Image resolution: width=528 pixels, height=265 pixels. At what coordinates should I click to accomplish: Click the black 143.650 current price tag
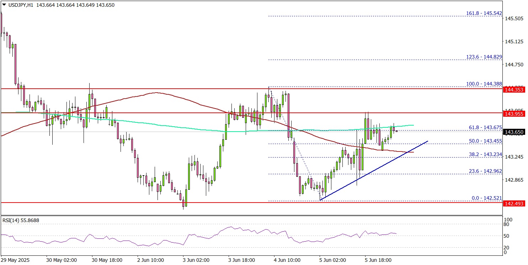pos(514,132)
